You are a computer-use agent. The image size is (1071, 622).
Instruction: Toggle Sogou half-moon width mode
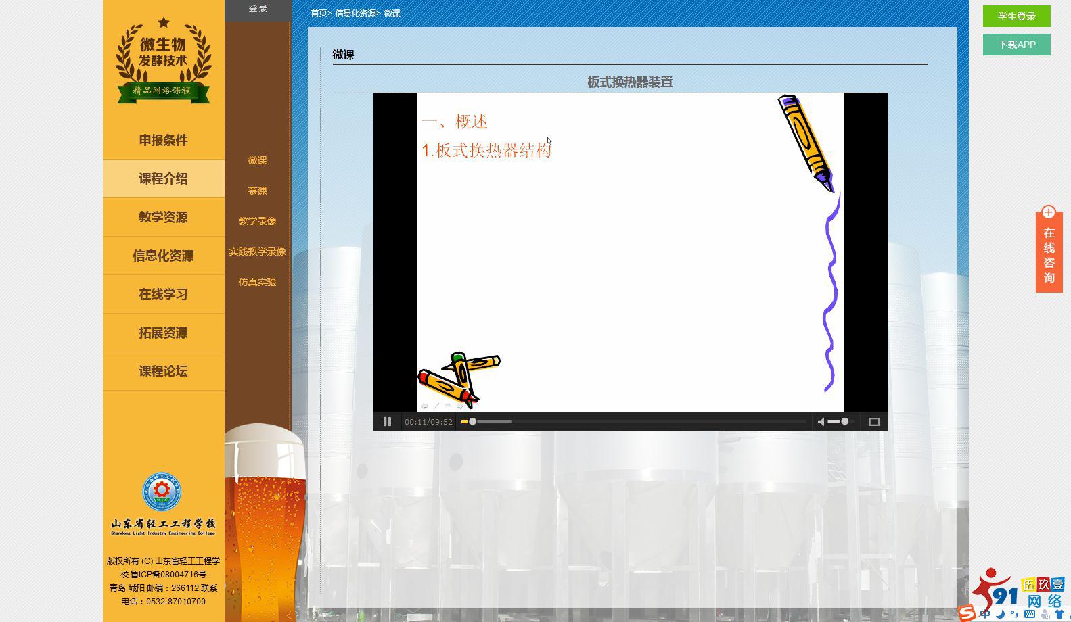pos(1001,614)
